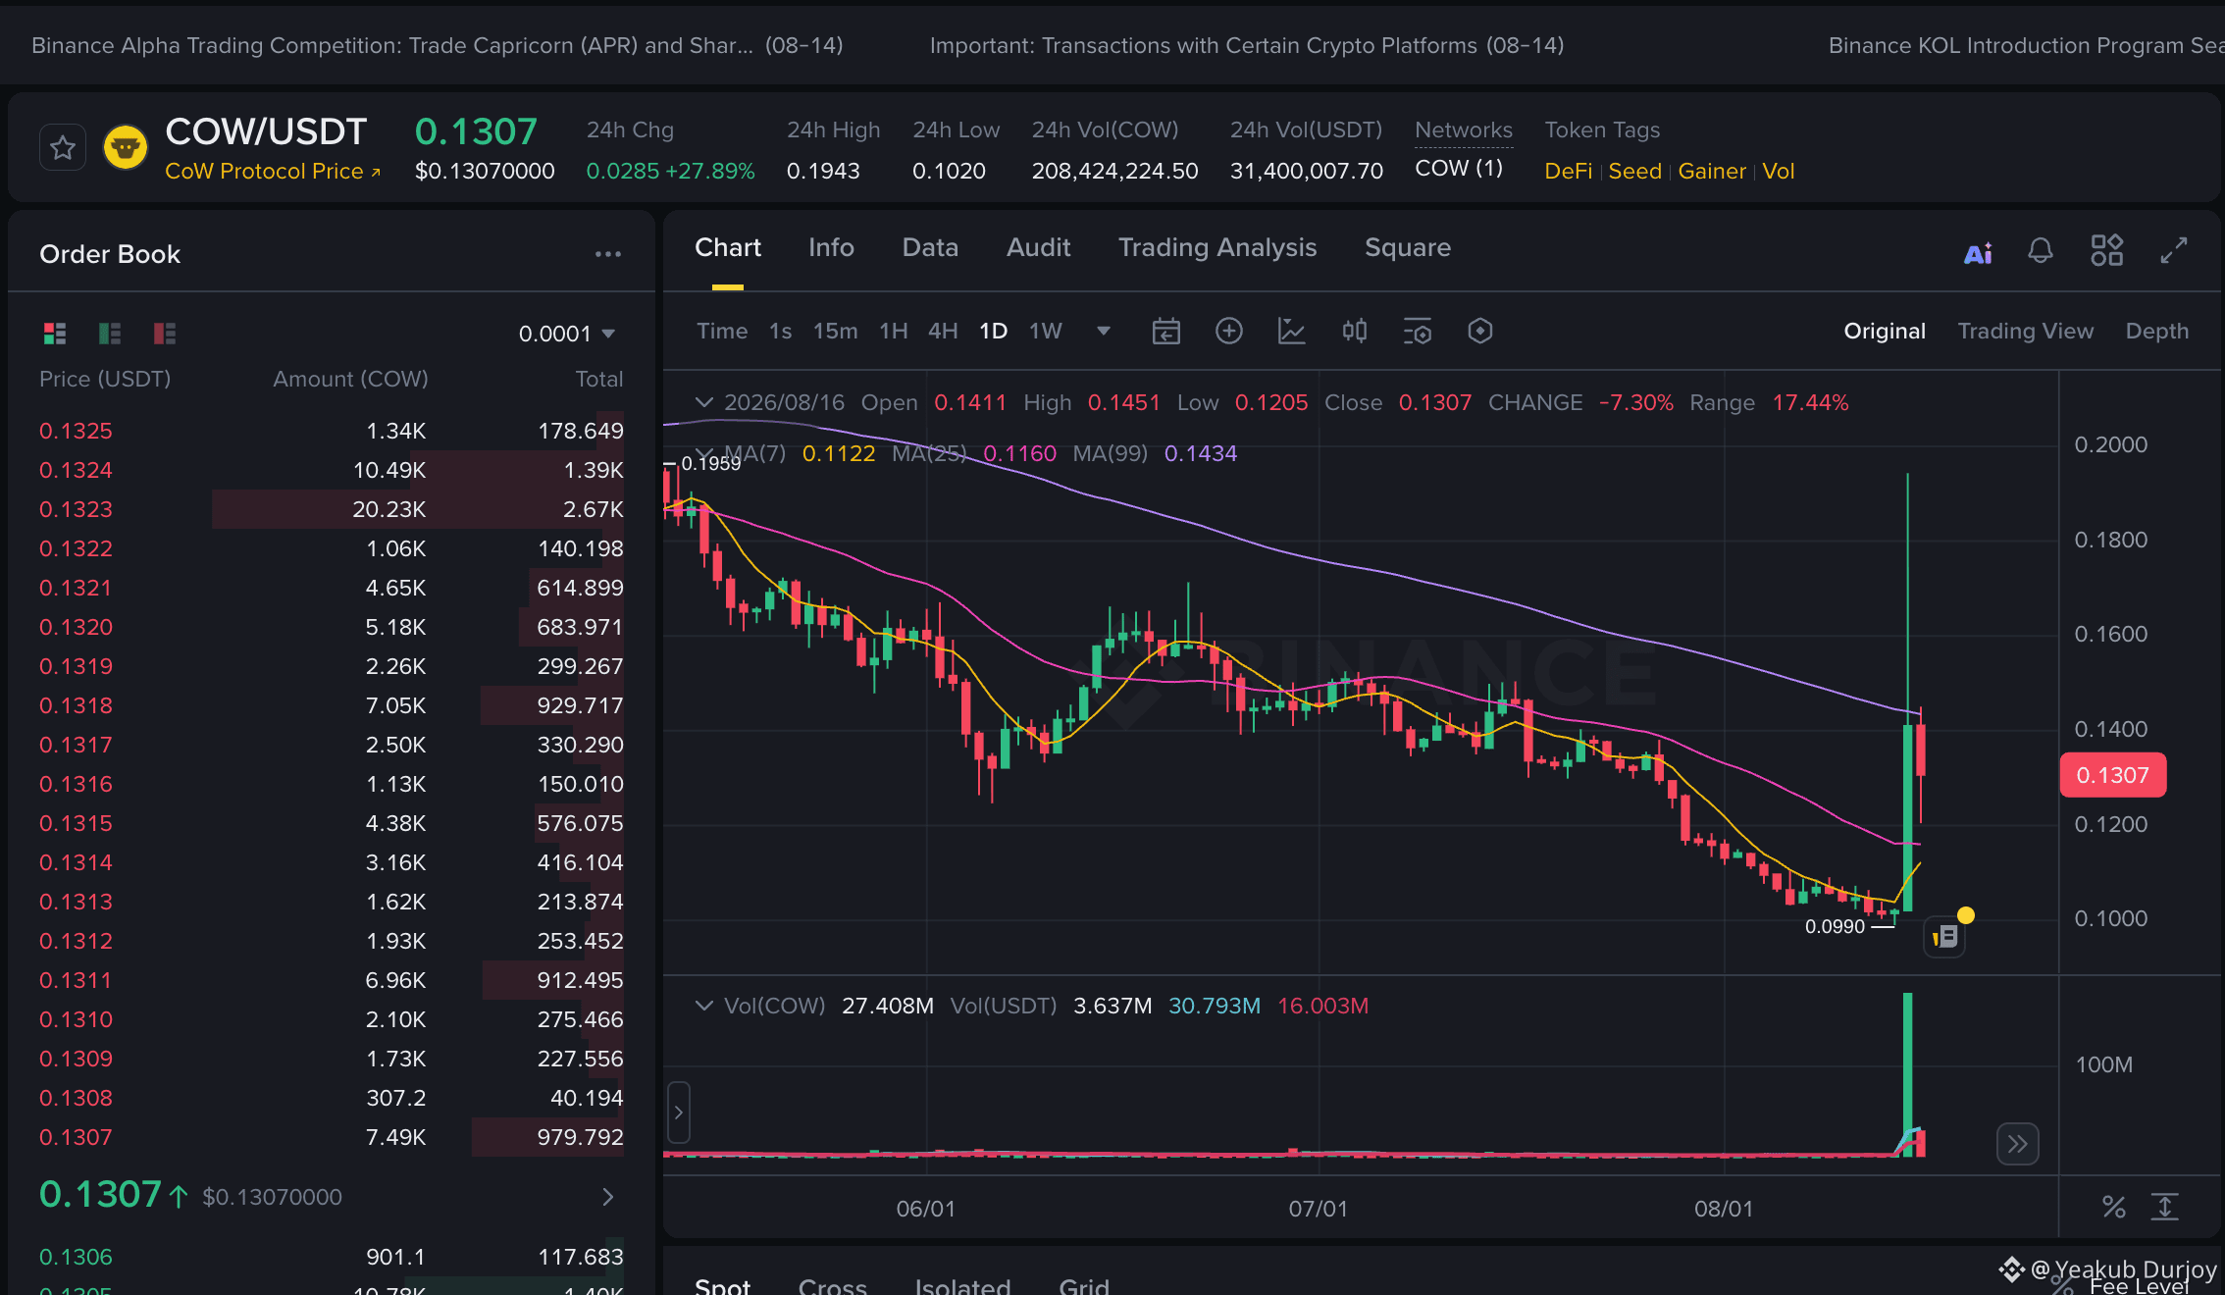Select the 4H chart interval
The width and height of the screenshot is (2225, 1295).
tap(943, 332)
